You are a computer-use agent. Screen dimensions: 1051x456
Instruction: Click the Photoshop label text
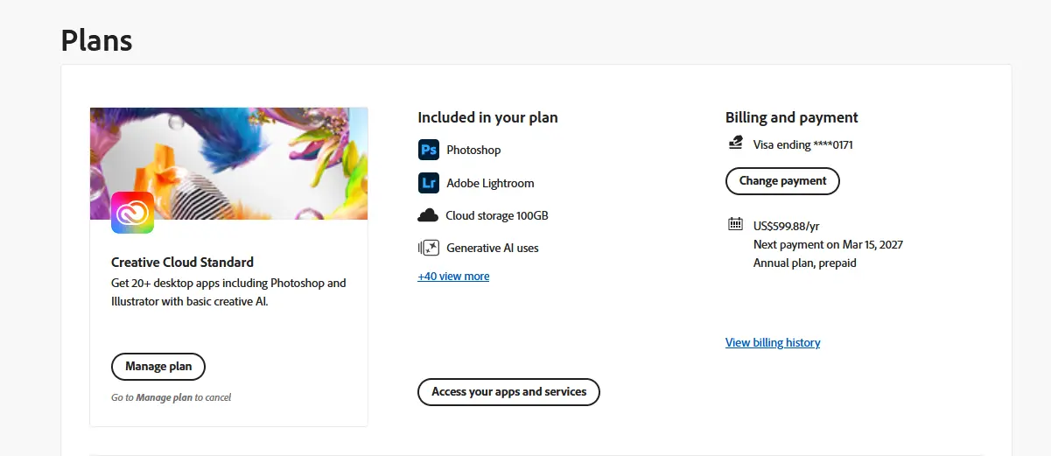click(x=473, y=151)
